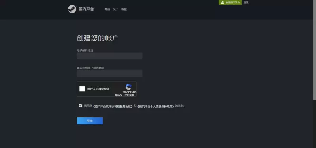
Task: Open 《蒸汽平台软件许可和服务协议》 link
Action: (113, 106)
